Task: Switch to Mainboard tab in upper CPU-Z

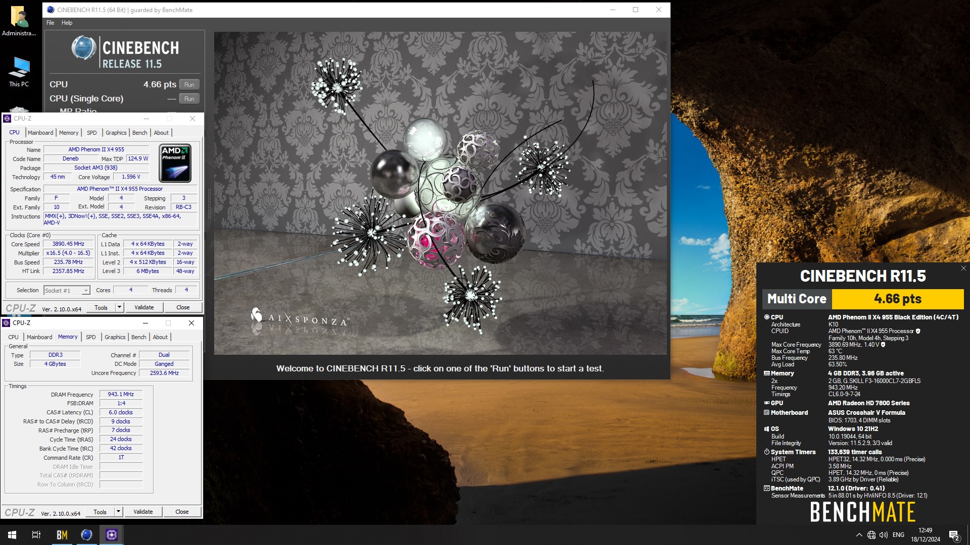Action: click(x=40, y=133)
